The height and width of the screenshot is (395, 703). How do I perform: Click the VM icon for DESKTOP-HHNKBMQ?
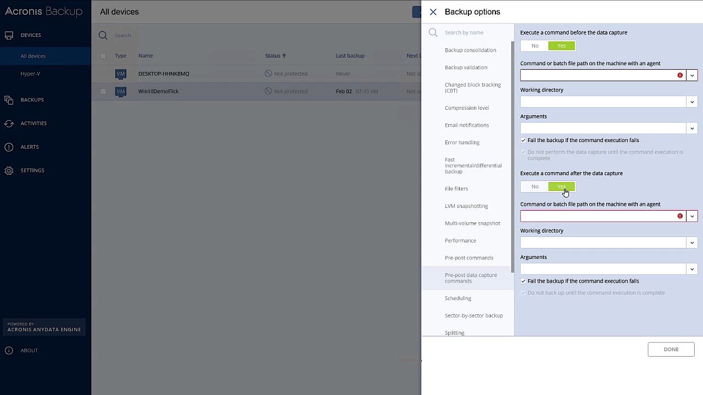(x=121, y=74)
